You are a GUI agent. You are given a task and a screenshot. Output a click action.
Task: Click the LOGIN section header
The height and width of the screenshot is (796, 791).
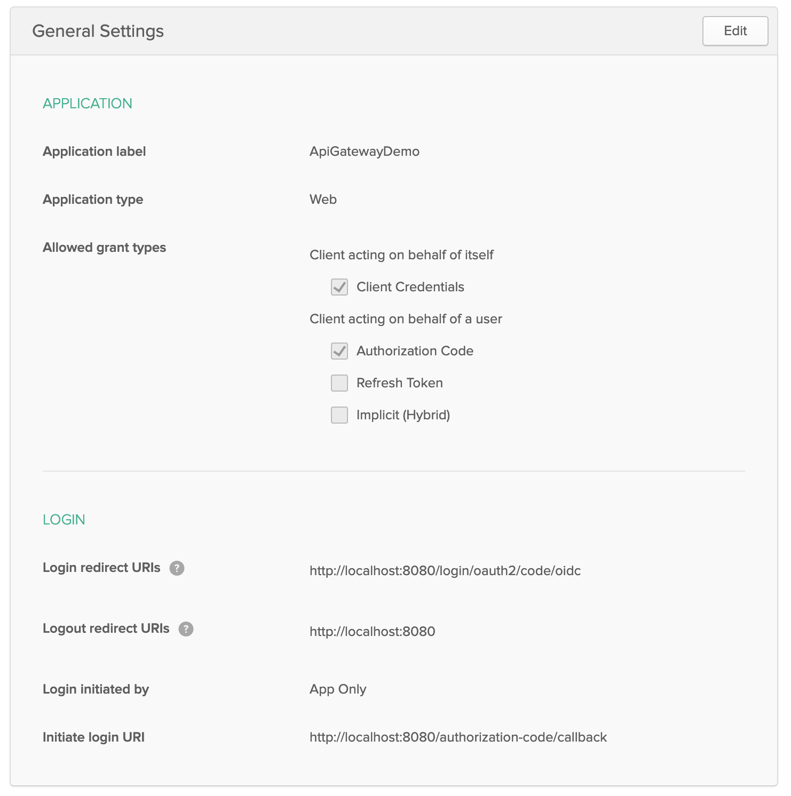[64, 520]
